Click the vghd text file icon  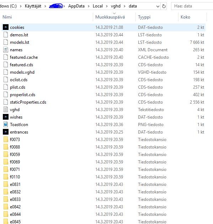click(6, 109)
